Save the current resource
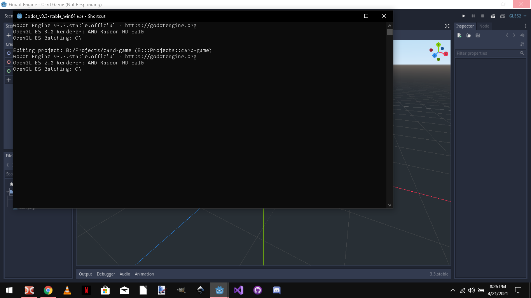 point(478,35)
